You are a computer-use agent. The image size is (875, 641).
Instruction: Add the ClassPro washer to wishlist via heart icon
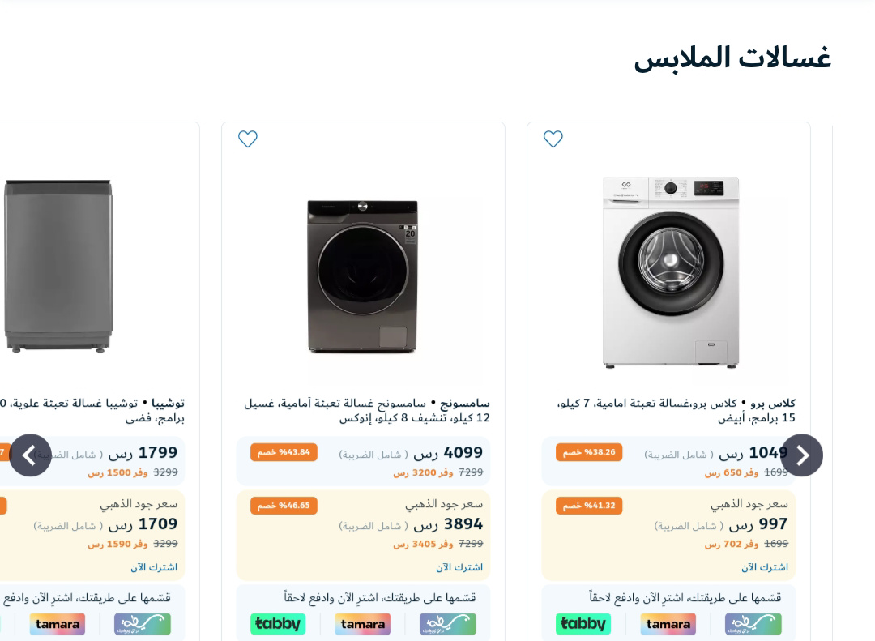(x=553, y=139)
